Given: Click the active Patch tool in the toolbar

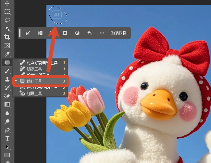Looking at the screenshot, I should pyautogui.click(x=7, y=62).
